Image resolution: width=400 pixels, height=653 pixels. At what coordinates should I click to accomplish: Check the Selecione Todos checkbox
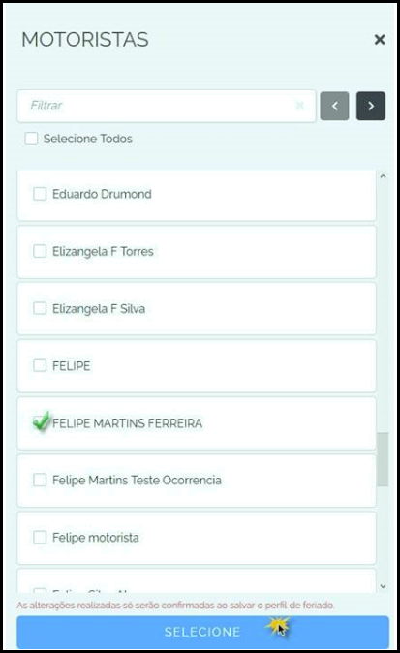tap(31, 139)
